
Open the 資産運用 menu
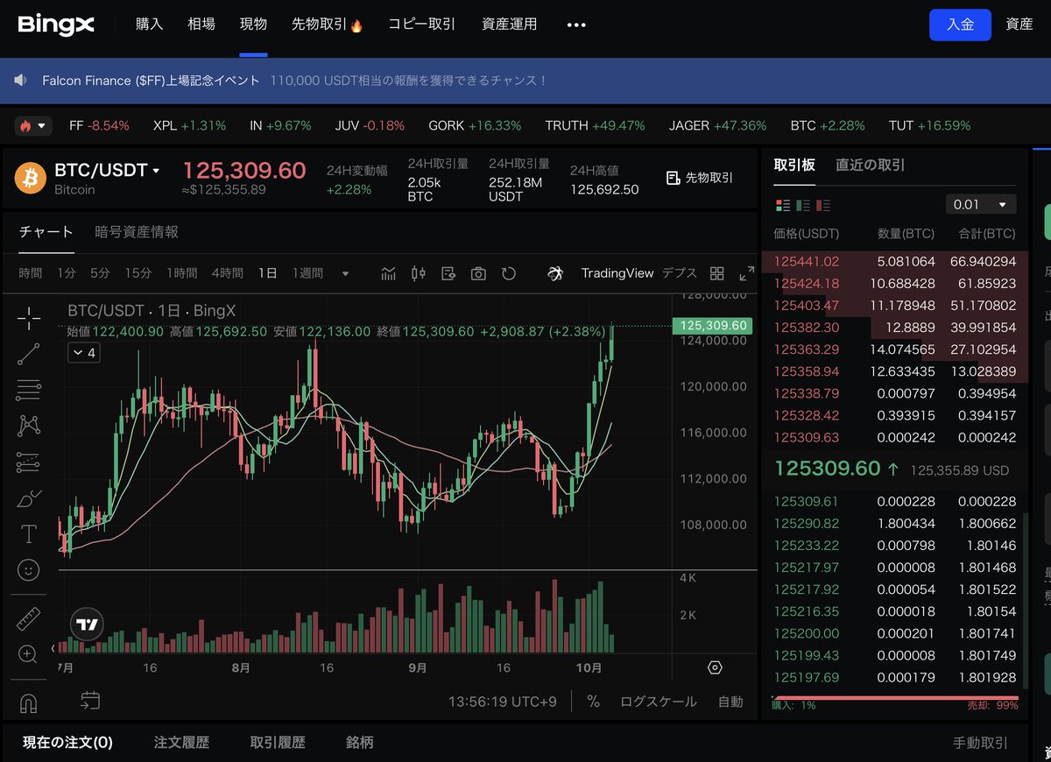pyautogui.click(x=510, y=25)
